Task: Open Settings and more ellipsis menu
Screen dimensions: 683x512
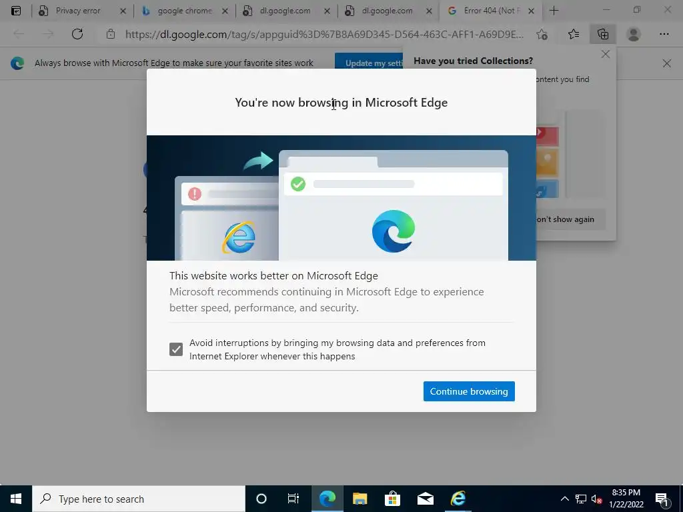Action: 664,34
